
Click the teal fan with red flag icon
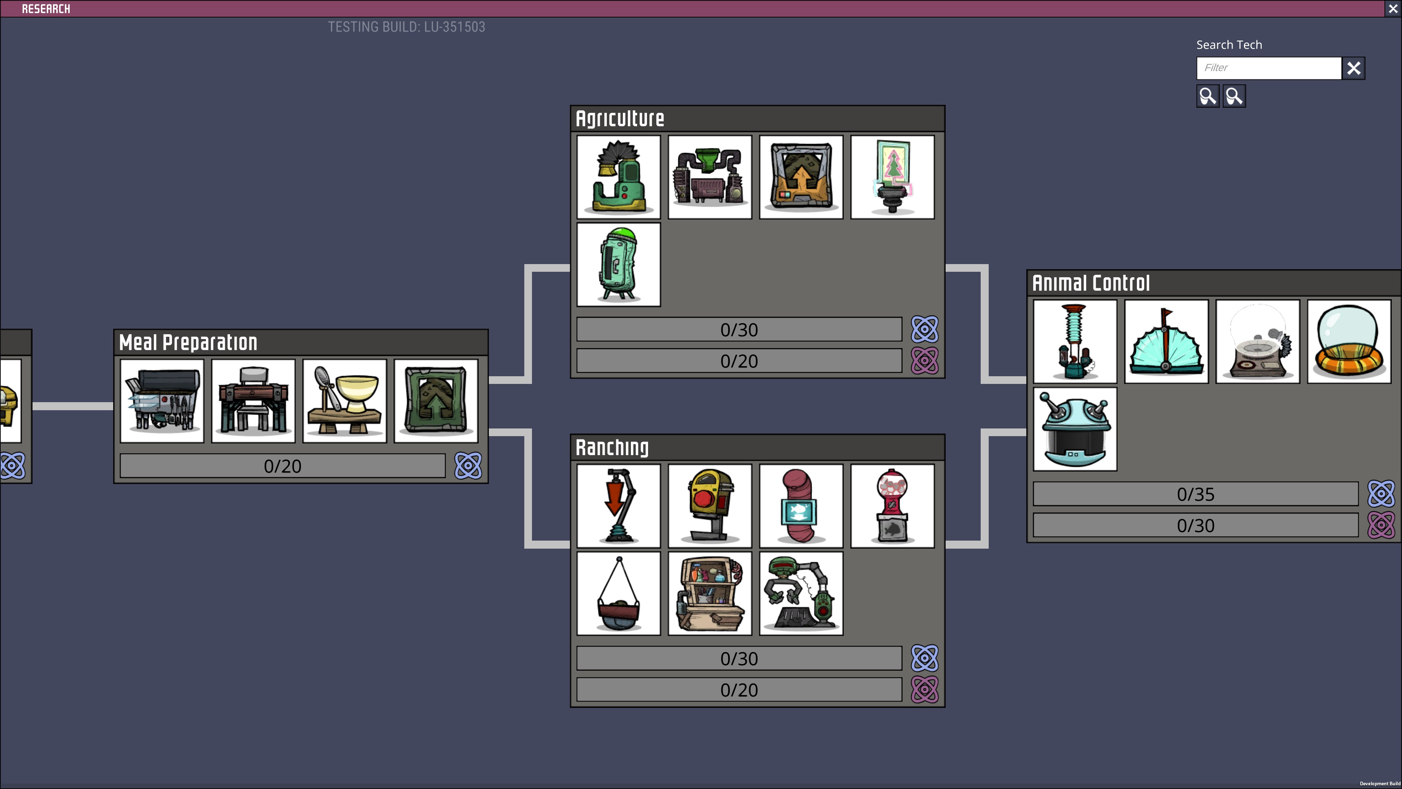pyautogui.click(x=1167, y=342)
